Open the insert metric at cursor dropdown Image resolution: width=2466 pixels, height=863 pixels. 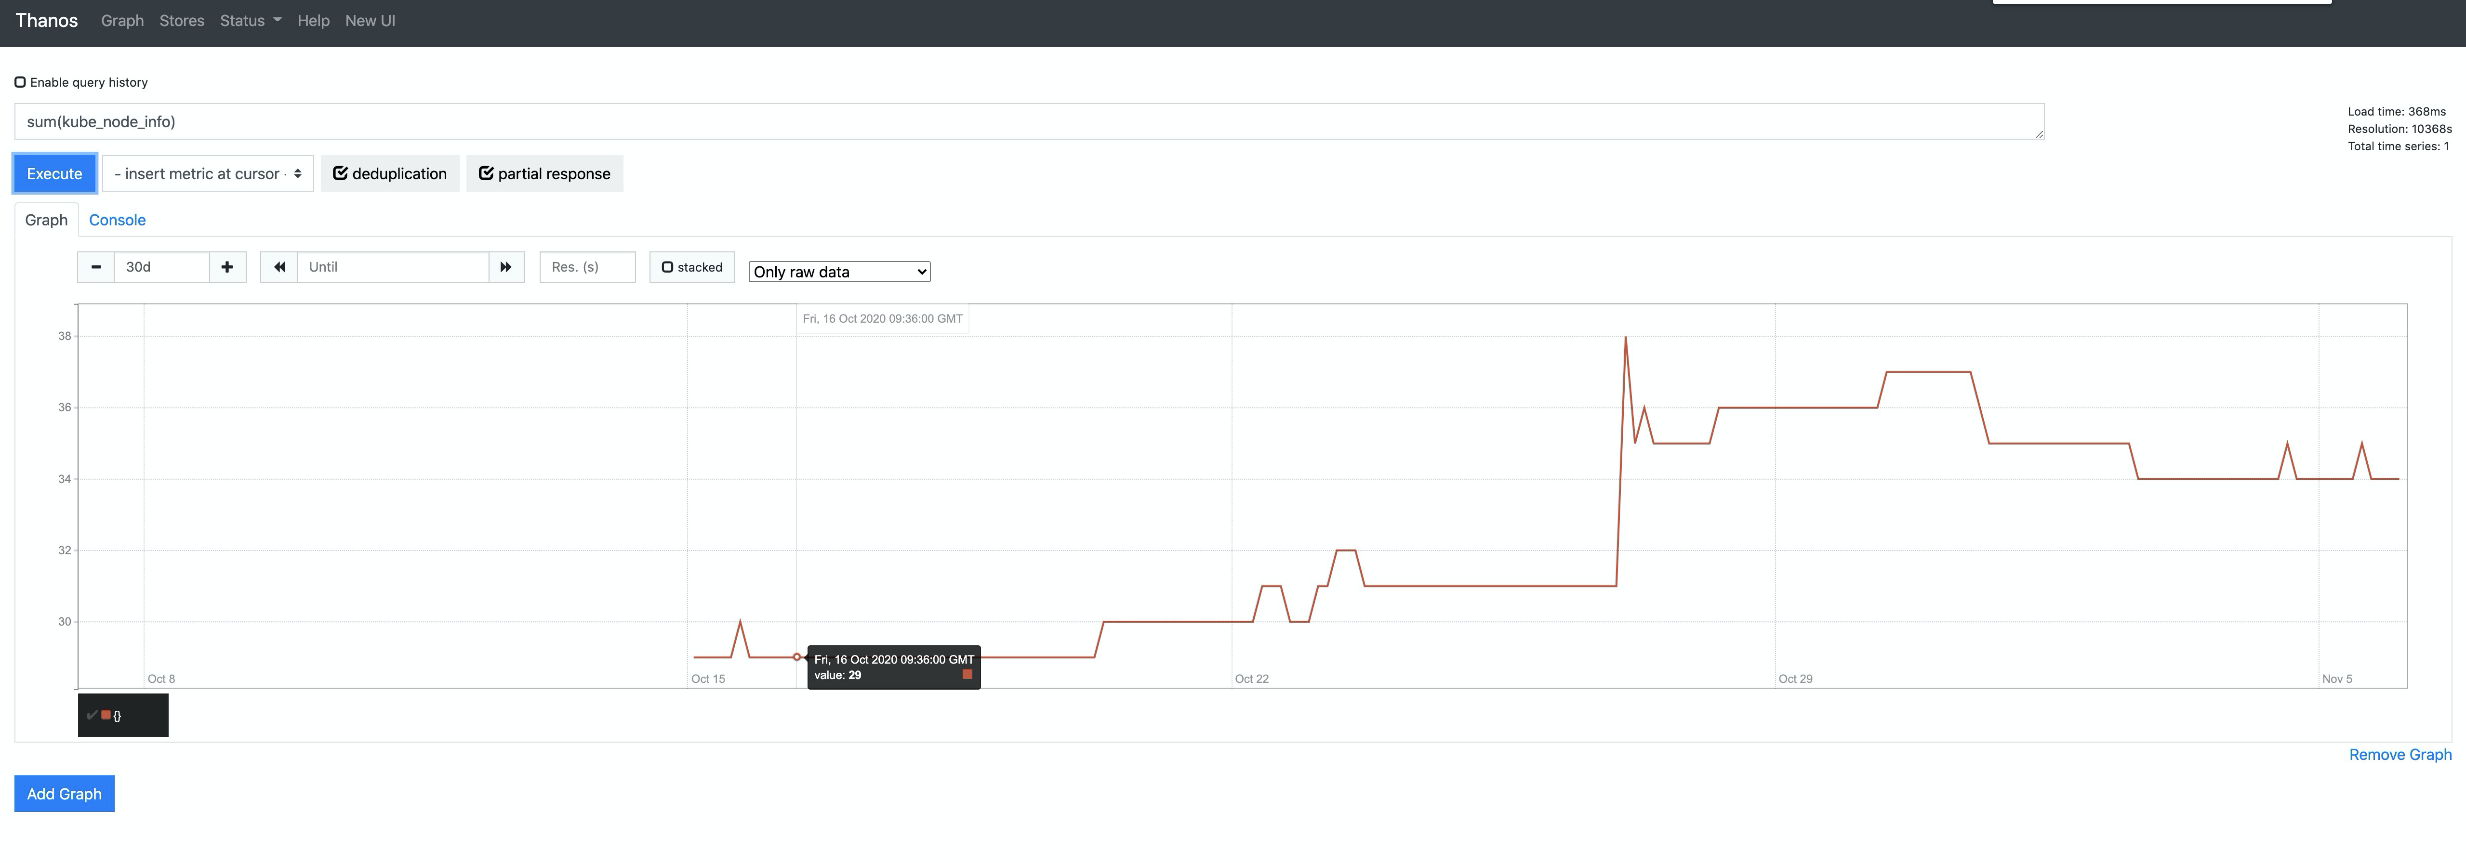(x=207, y=173)
